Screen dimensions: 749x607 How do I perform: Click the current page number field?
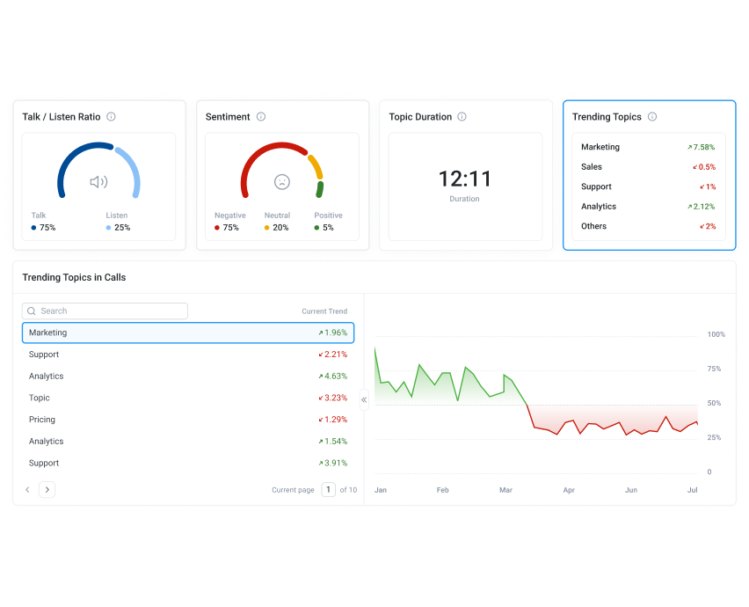[x=328, y=490]
